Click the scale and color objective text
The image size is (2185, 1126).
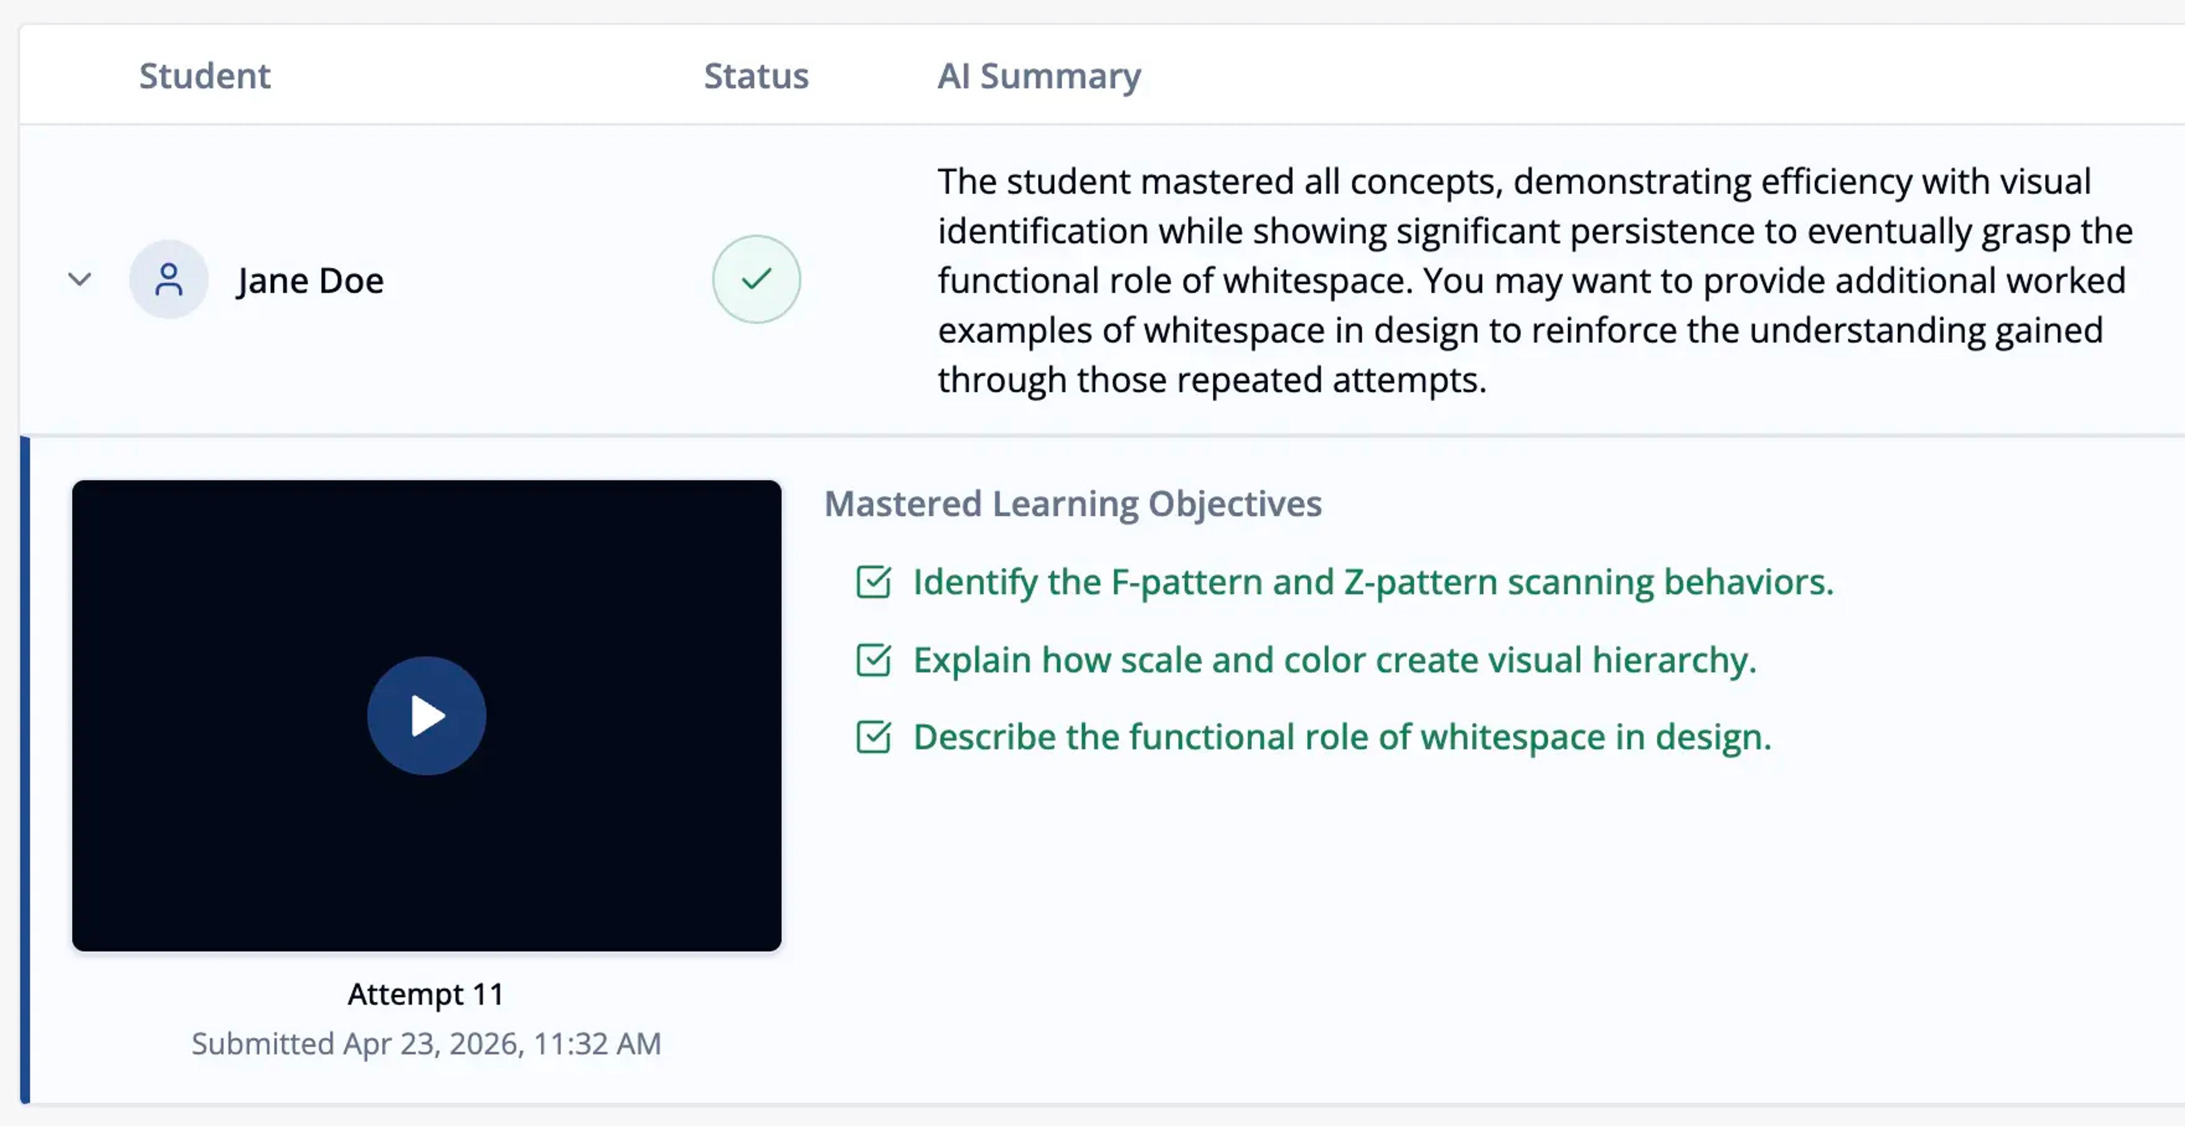point(1334,661)
